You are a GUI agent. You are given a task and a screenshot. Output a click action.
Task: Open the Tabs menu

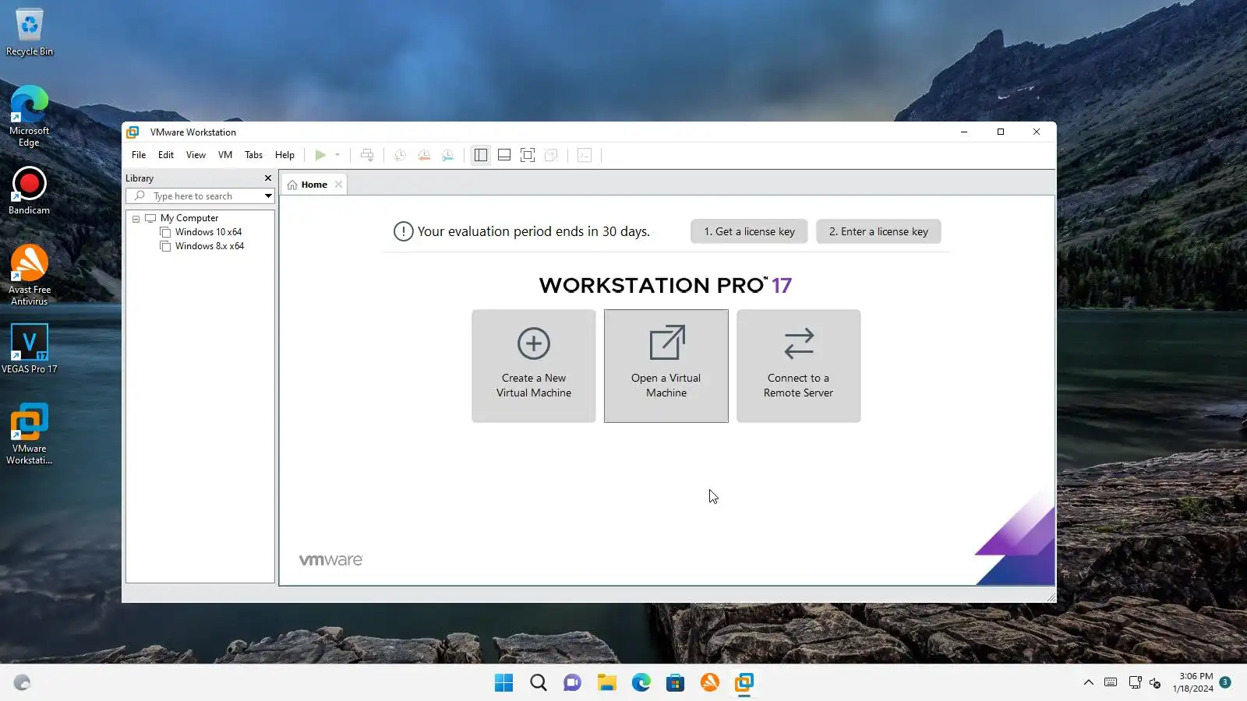pyautogui.click(x=254, y=155)
